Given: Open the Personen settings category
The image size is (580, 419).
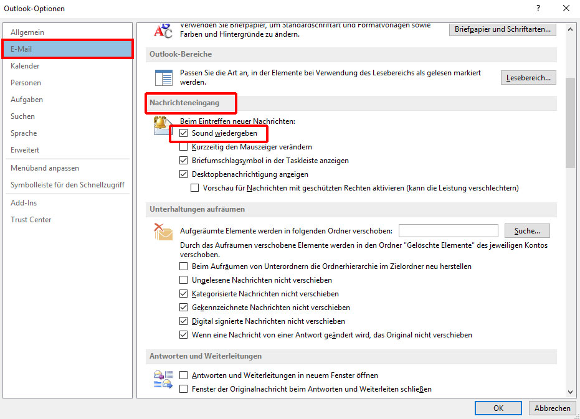Looking at the screenshot, I should click(68, 82).
